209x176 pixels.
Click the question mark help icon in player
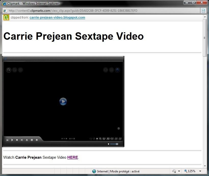(119, 128)
